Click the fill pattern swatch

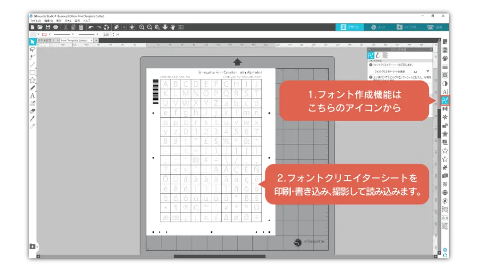pyautogui.click(x=33, y=34)
